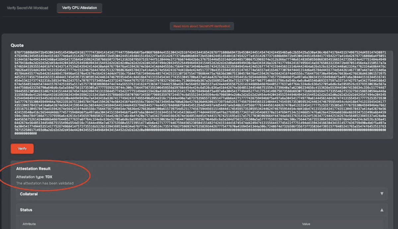Click the Status title text
This screenshot has height=229, width=398.
[x=26, y=210]
